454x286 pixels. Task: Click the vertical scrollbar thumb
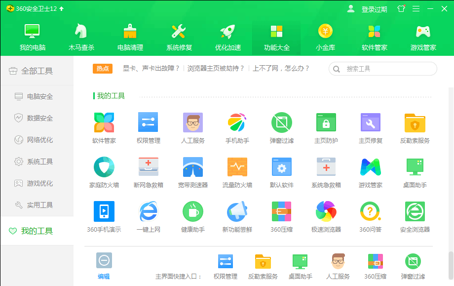451,265
